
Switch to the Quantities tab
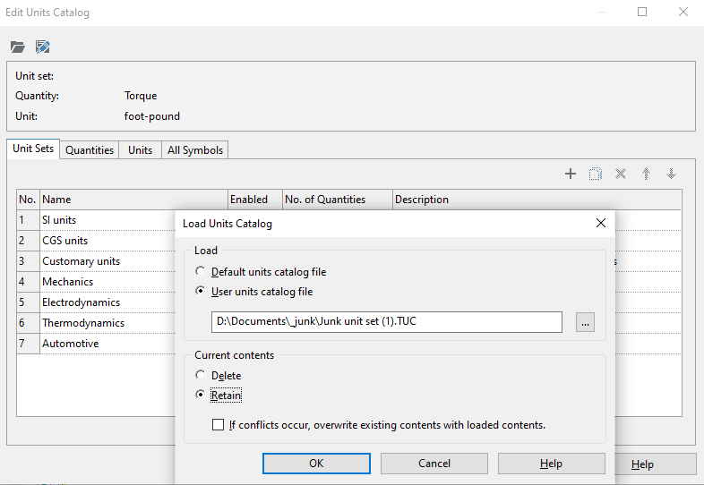pyautogui.click(x=90, y=150)
